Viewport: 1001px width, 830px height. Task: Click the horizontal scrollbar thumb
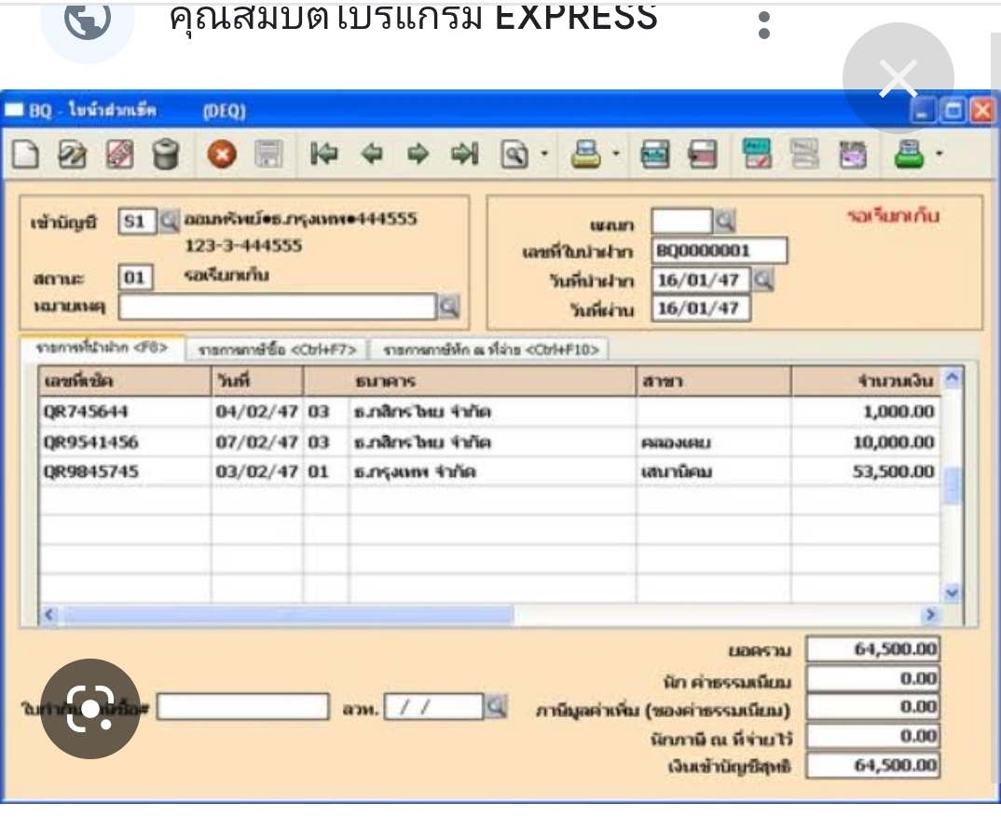[x=287, y=615]
